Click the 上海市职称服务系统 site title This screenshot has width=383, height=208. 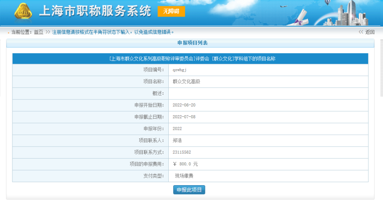[95, 12]
